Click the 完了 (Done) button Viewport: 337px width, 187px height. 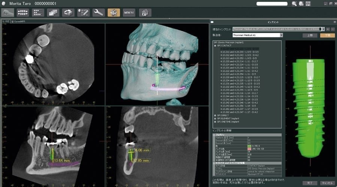[310, 183]
